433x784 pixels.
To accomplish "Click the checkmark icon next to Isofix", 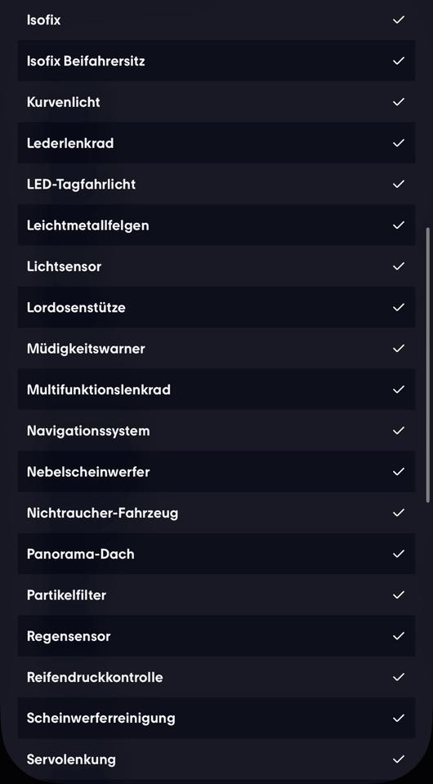I will coord(399,20).
